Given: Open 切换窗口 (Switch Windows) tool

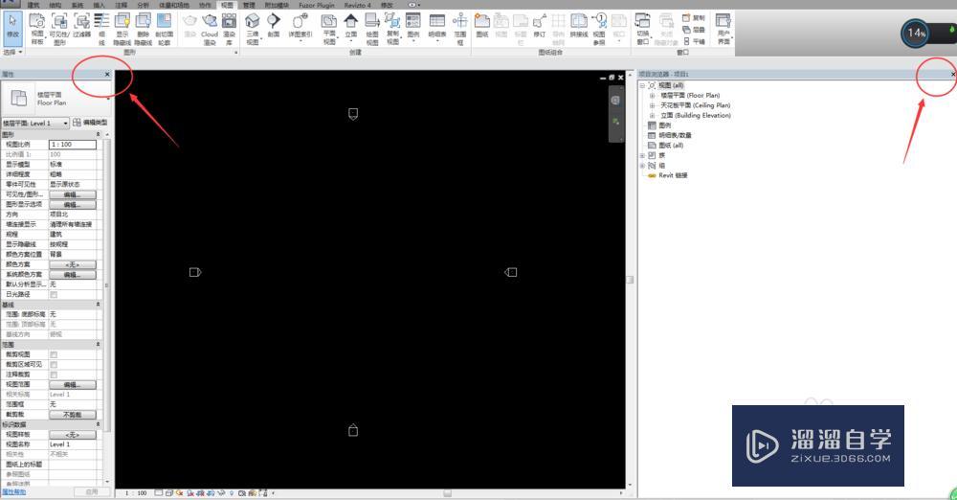Looking at the screenshot, I should 643,29.
